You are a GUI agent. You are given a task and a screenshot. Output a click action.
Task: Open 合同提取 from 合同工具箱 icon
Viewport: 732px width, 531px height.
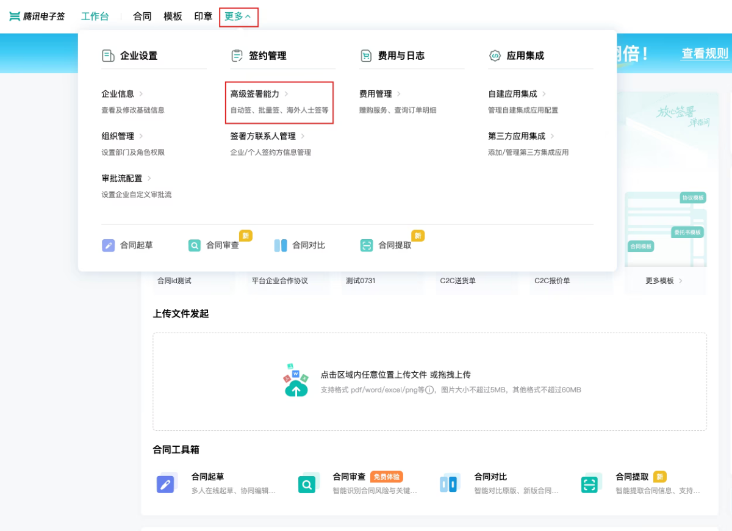click(589, 483)
